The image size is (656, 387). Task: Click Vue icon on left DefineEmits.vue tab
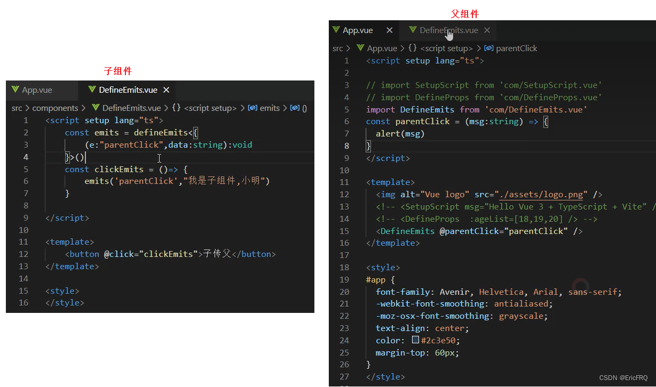pyautogui.click(x=92, y=90)
